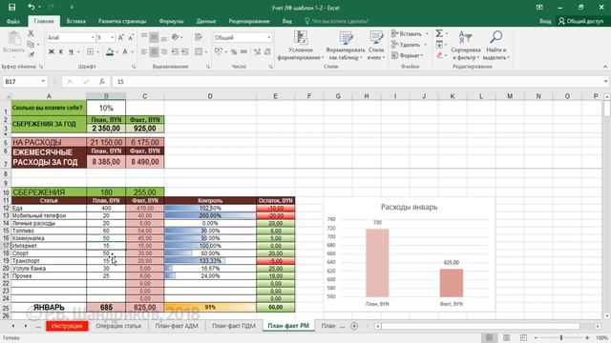
Task: Open the Fill Color dropdown arrow
Action: click(117, 51)
